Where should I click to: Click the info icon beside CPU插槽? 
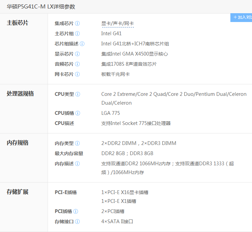tap(78, 113)
